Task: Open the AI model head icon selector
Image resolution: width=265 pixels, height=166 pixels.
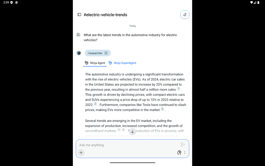Action: 179,153
